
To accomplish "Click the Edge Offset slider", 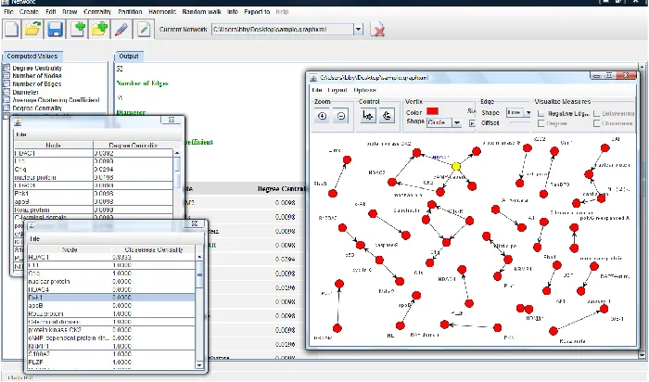I will pos(520,123).
